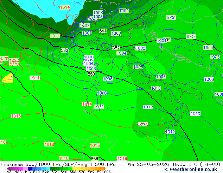The image size is (223, 173).
Task: Click the blue 1010 label over northern Sardinia
Action: 102,93
